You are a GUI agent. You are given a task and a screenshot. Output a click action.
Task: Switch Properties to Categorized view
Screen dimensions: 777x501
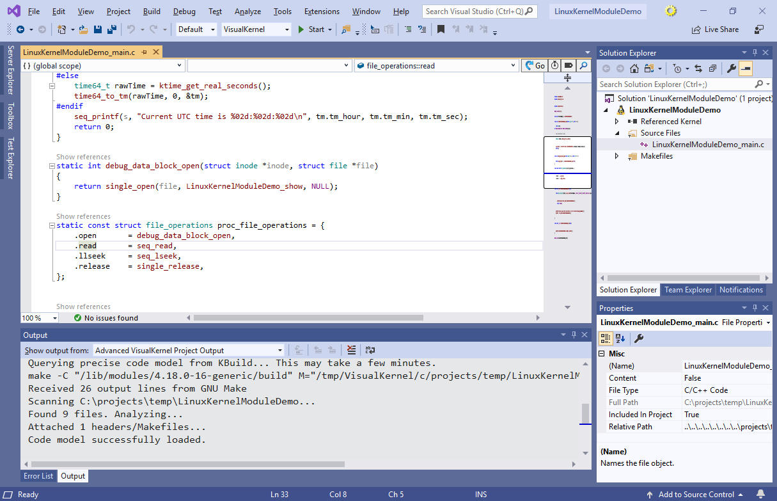click(x=605, y=338)
